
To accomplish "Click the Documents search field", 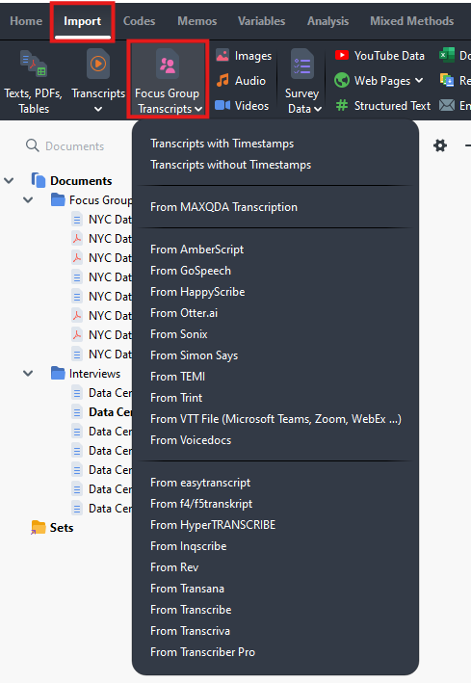I will point(75,145).
